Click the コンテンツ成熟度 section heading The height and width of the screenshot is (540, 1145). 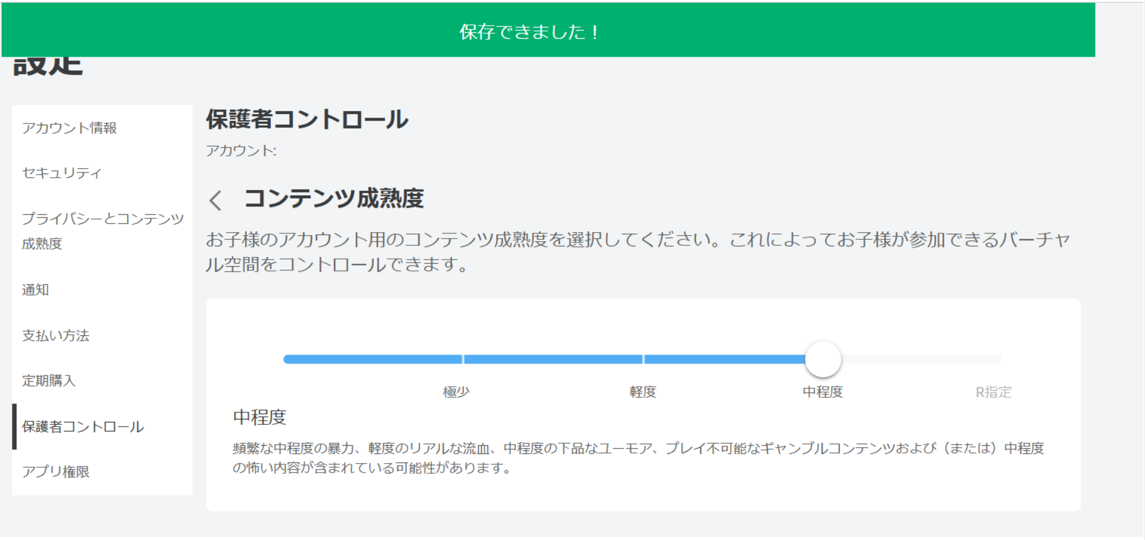pyautogui.click(x=334, y=199)
